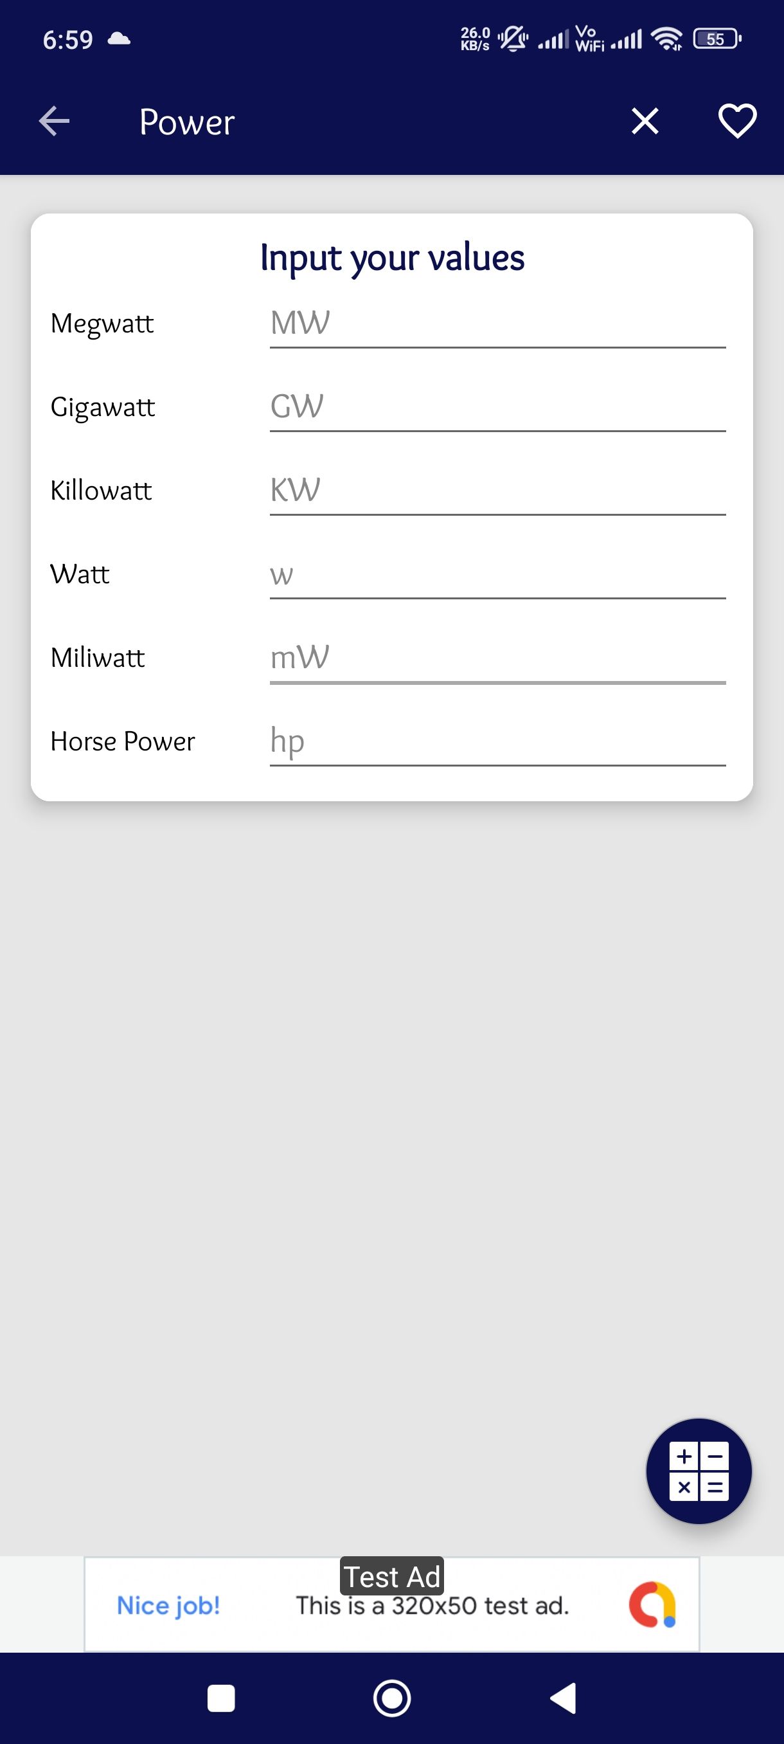Viewport: 784px width, 1744px height.
Task: Focus the GW gigawatt input field
Action: [497, 408]
